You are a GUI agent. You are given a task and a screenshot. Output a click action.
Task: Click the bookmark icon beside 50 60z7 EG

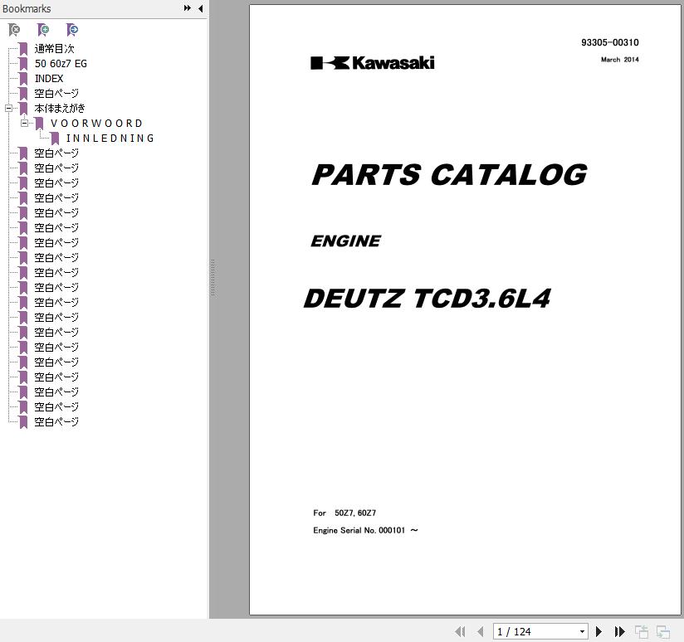pos(23,64)
